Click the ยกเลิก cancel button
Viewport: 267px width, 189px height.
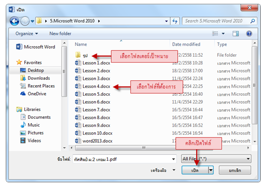click(x=235, y=170)
